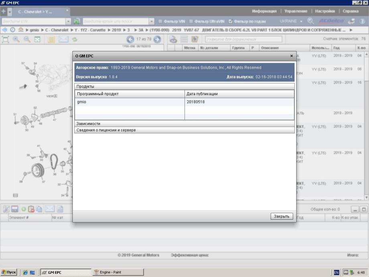Click the vehicle icon next to ACDelco
The width and height of the screenshot is (369, 277).
[x=351, y=21]
